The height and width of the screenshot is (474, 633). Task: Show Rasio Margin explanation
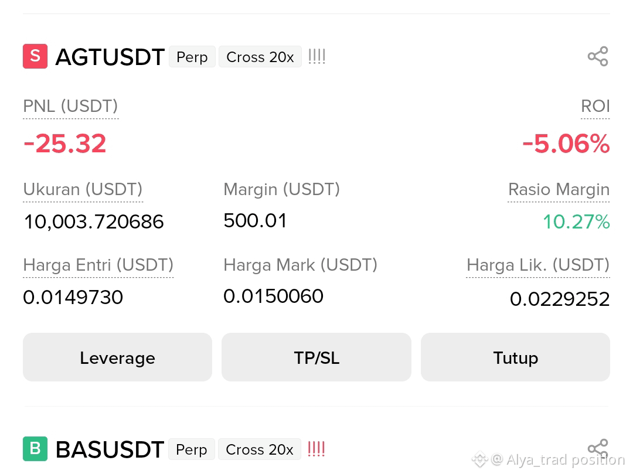(x=559, y=190)
